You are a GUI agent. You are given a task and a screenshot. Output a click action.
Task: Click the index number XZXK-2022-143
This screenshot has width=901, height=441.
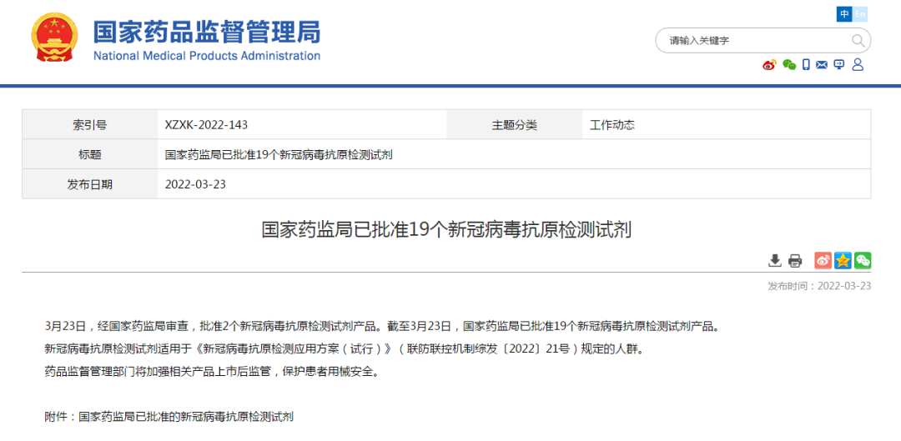click(206, 125)
